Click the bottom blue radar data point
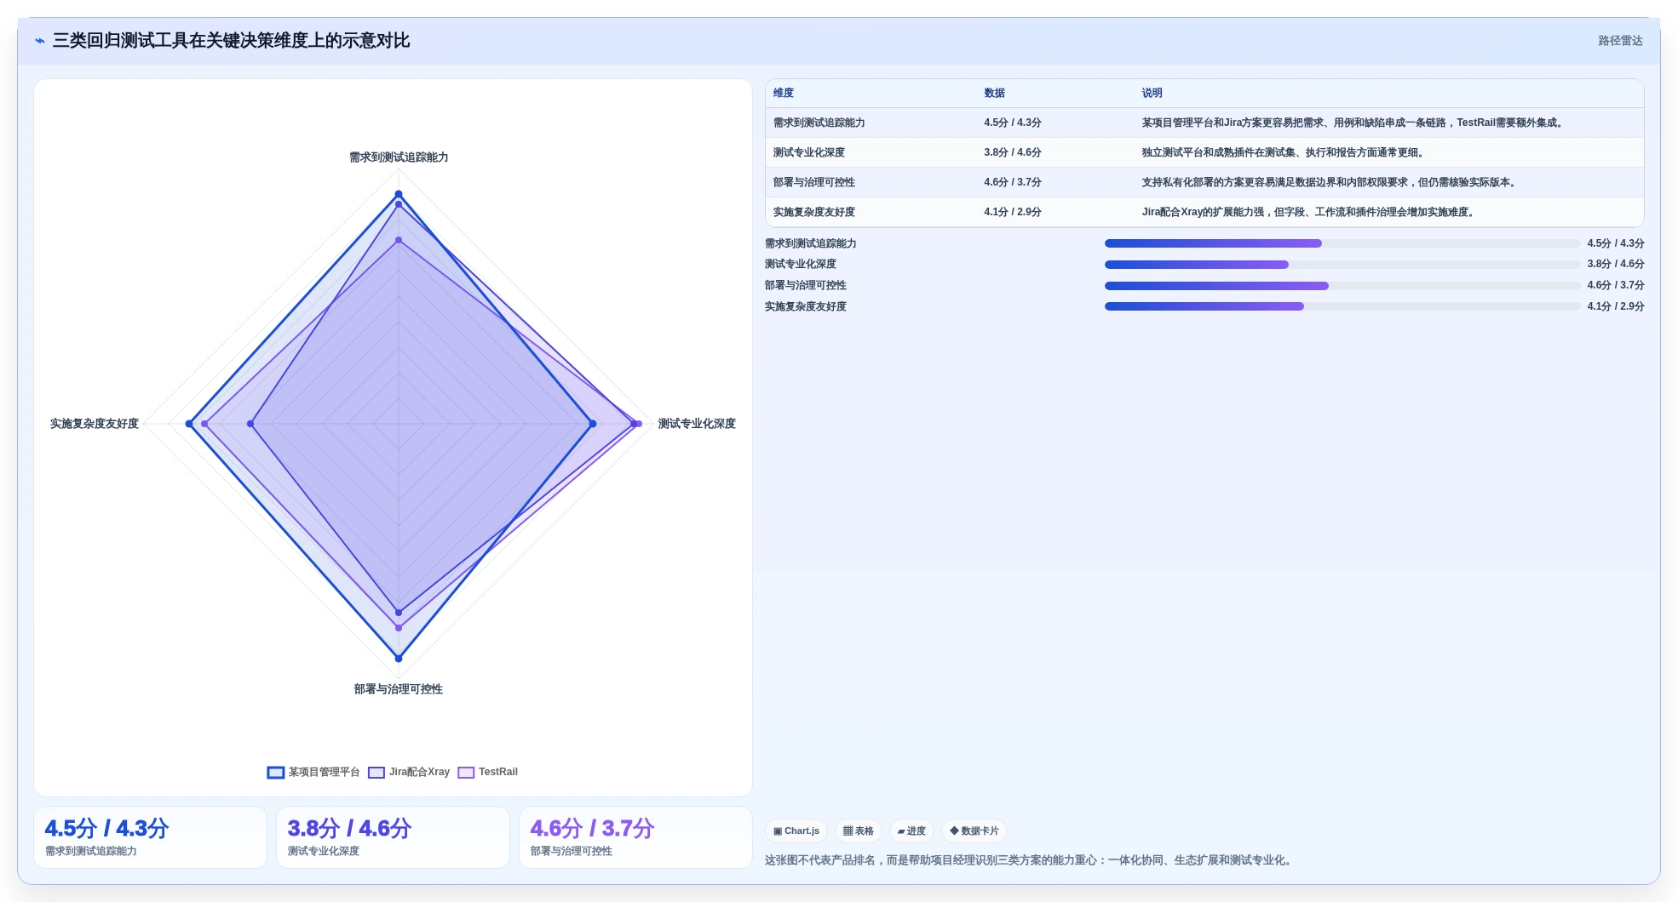This screenshot has height=902, width=1678. pyautogui.click(x=399, y=659)
